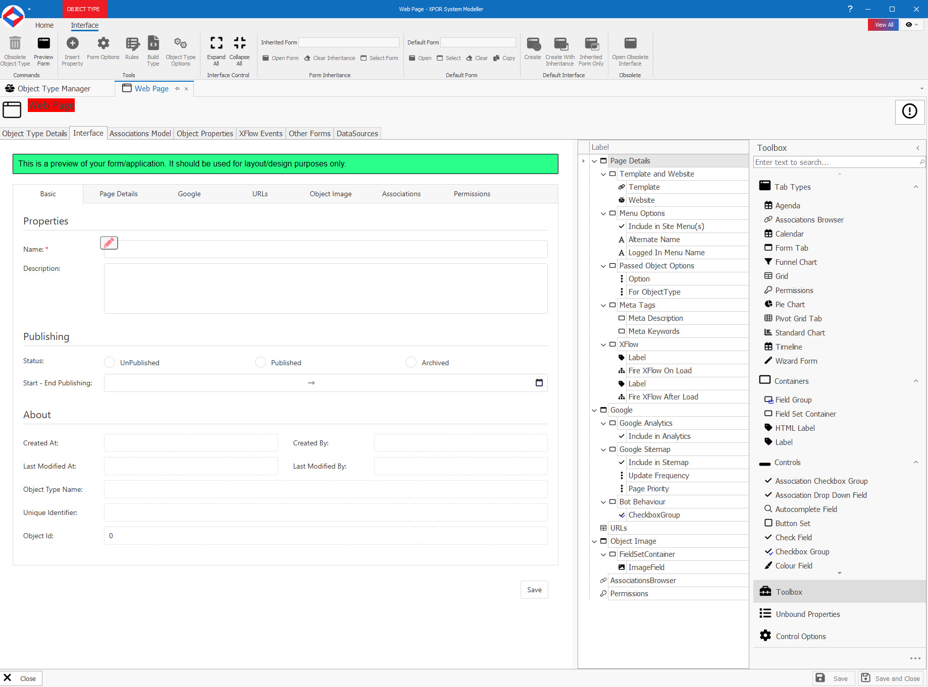928x687 pixels.
Task: Click the Copy icon in Default Form group
Action: (x=504, y=58)
